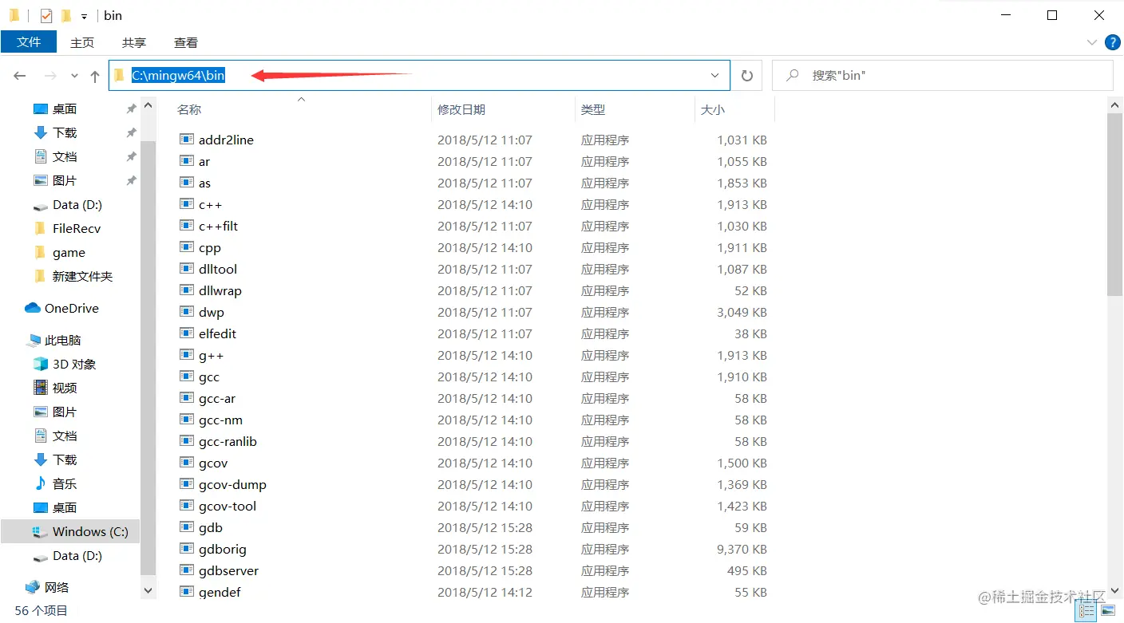The height and width of the screenshot is (623, 1124).
Task: Click the navigation pane scrollbar thumb
Action: 148,357
